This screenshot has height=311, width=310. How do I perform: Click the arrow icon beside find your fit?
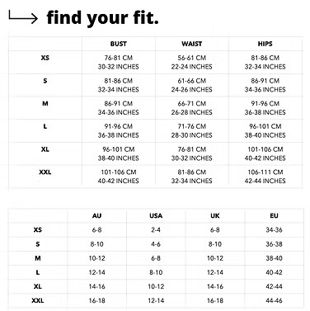(x=23, y=16)
